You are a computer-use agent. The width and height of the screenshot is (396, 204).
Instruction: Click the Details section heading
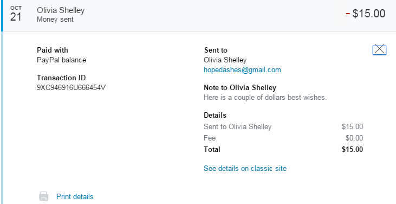point(215,115)
